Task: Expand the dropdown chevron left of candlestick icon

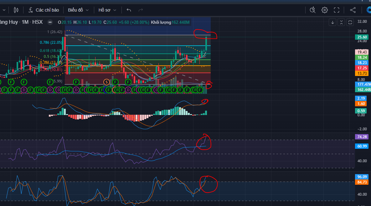Action: click(4, 10)
